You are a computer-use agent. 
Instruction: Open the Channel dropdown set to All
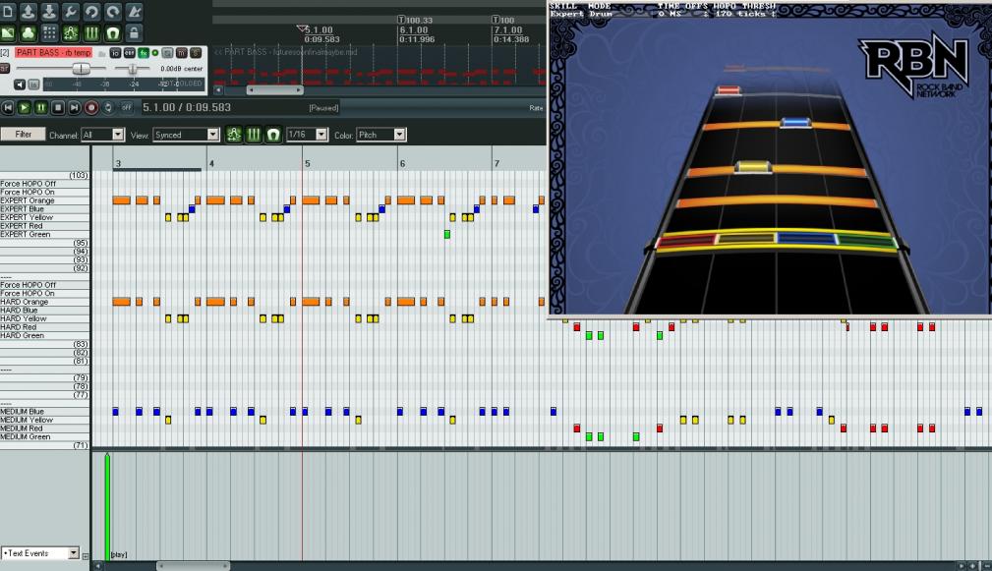pos(103,135)
